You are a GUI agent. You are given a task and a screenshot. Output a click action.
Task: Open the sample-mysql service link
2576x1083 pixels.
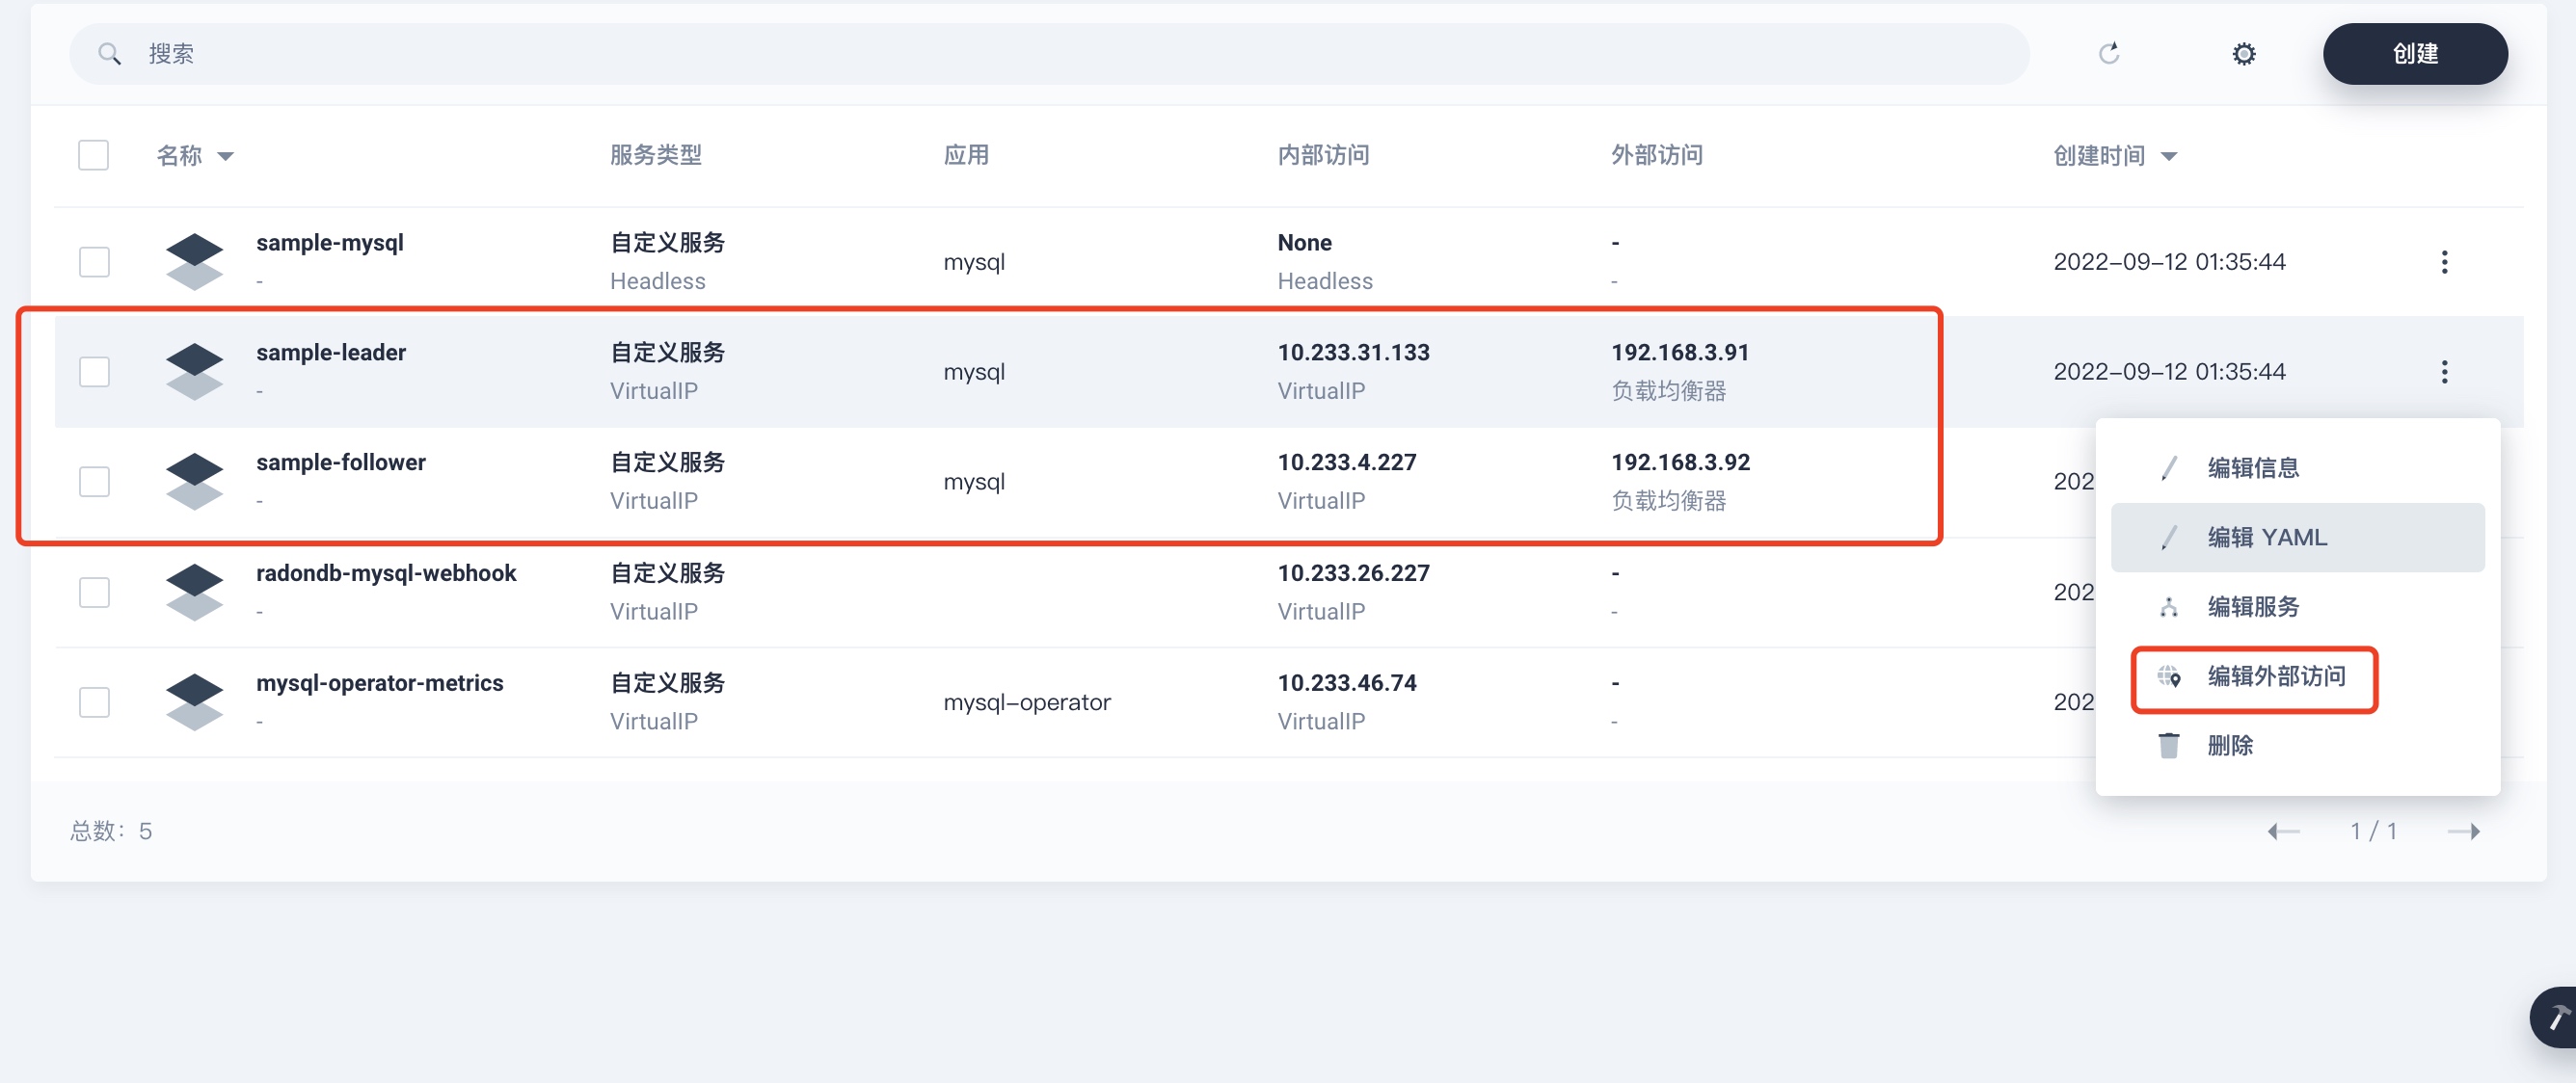click(x=330, y=243)
